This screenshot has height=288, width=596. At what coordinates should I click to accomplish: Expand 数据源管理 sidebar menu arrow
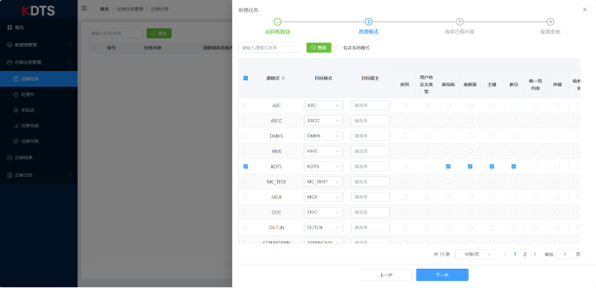pyautogui.click(x=70, y=44)
